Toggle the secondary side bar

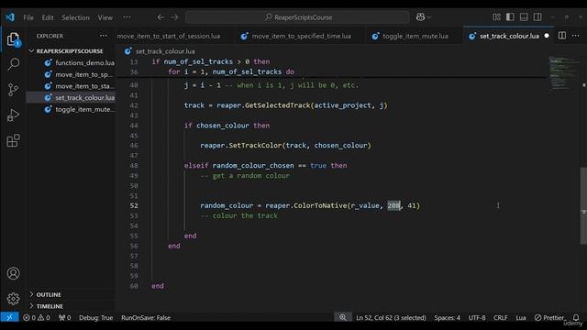coord(537,17)
